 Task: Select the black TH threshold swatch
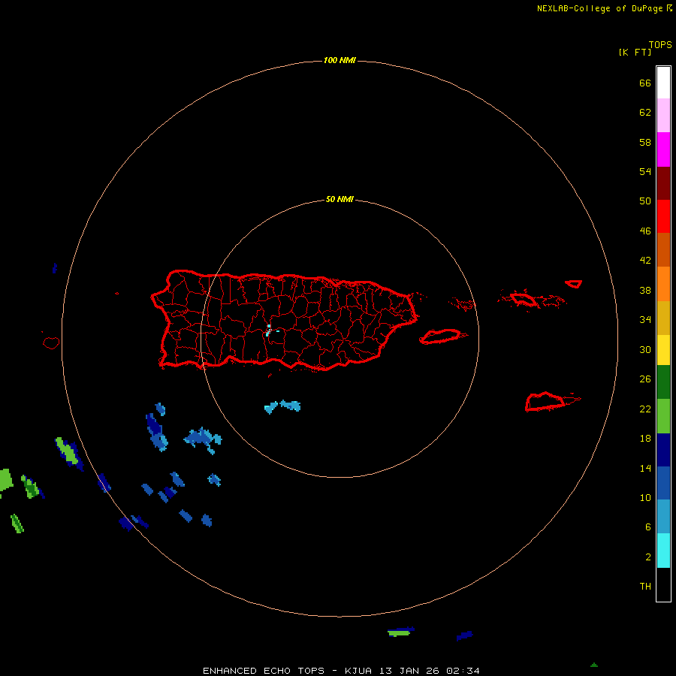pyautogui.click(x=663, y=584)
